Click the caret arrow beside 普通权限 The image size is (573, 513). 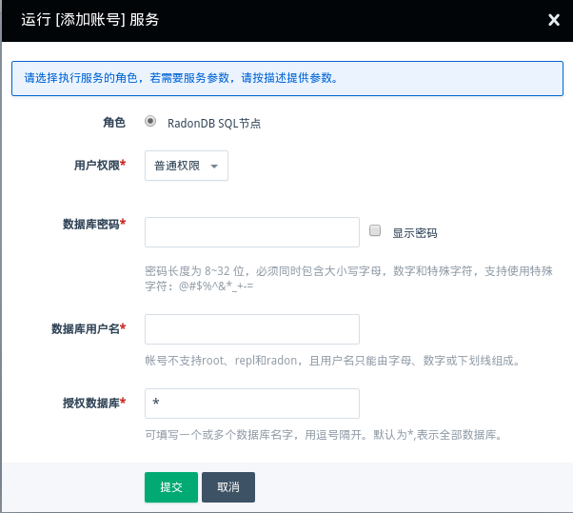(214, 167)
